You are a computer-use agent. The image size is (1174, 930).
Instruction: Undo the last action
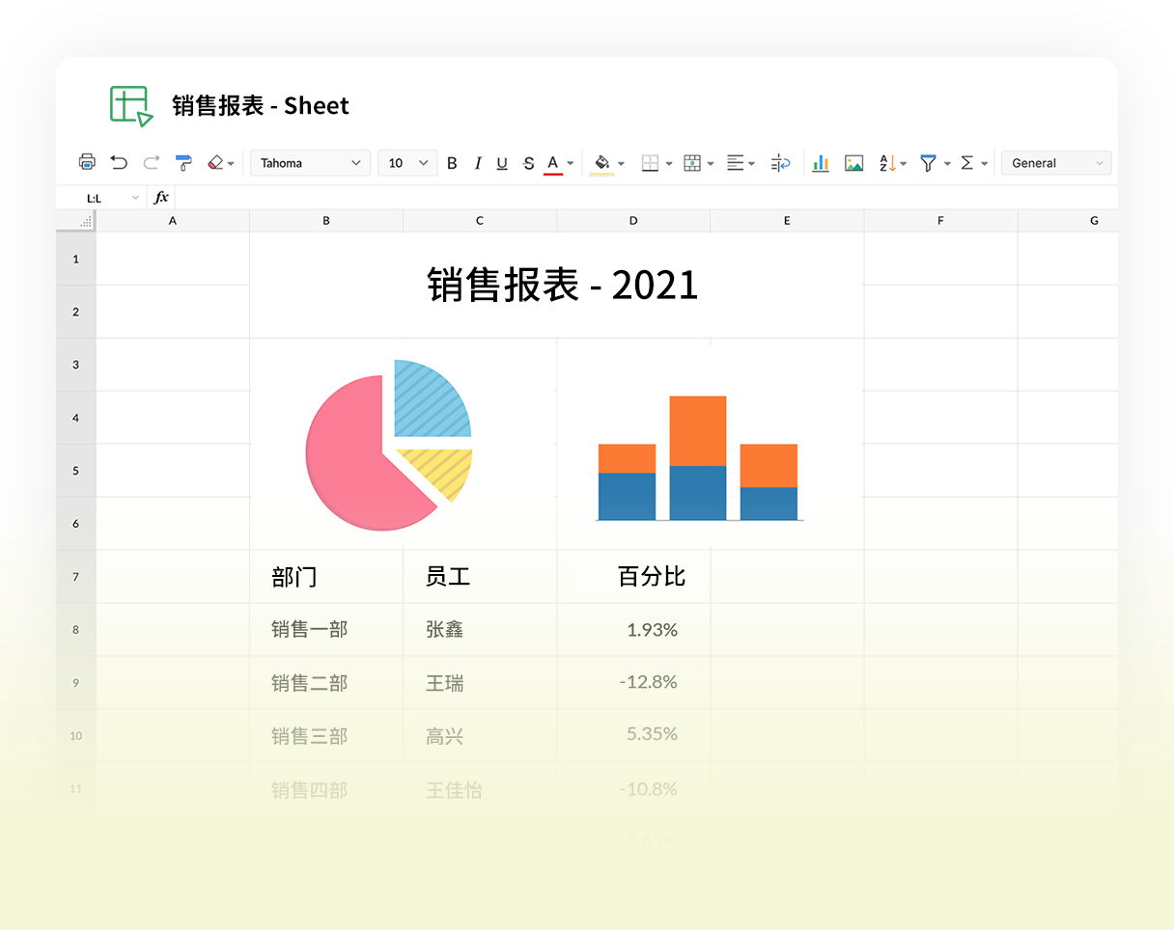[x=119, y=163]
